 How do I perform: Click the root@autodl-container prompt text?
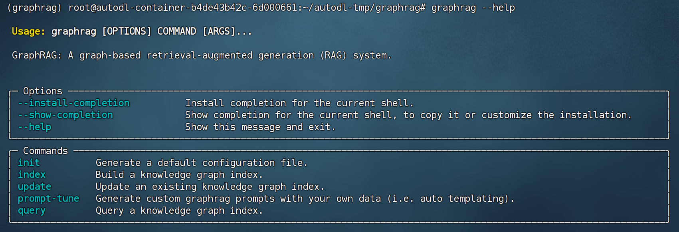(x=247, y=8)
